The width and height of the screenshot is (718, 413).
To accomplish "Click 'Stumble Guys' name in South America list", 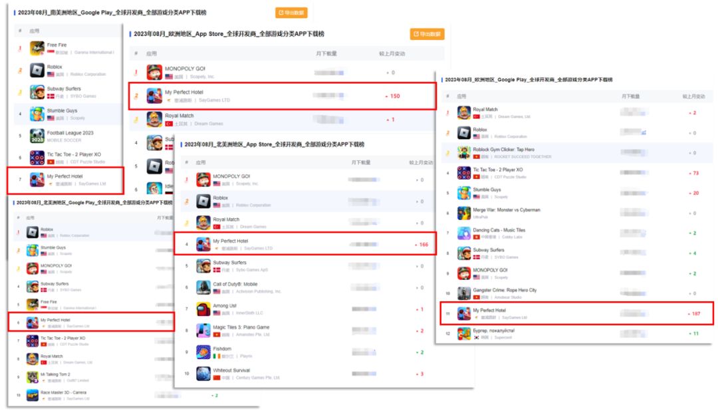I will [62, 111].
